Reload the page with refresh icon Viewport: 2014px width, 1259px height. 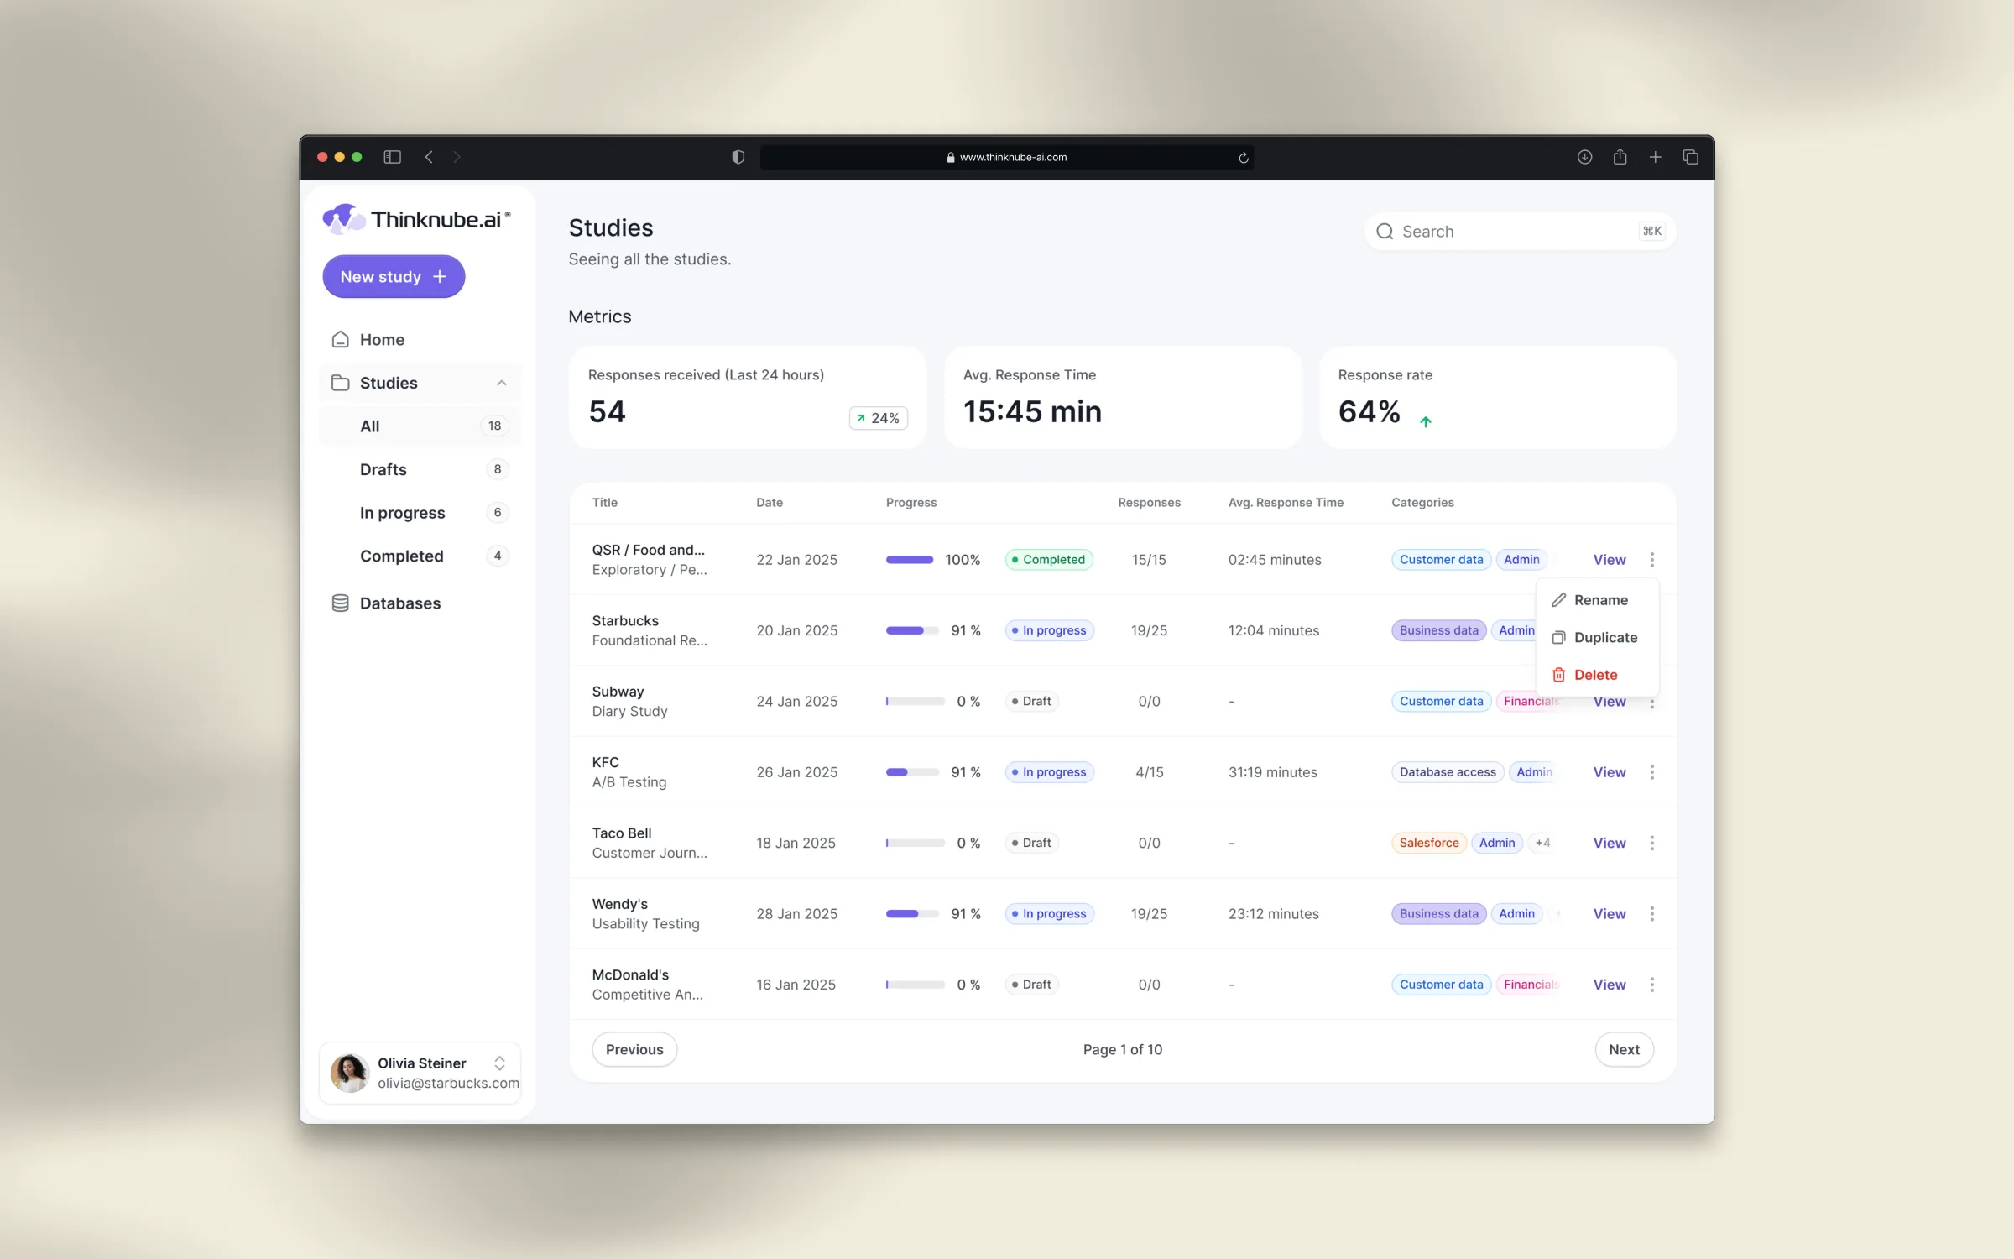(x=1243, y=157)
